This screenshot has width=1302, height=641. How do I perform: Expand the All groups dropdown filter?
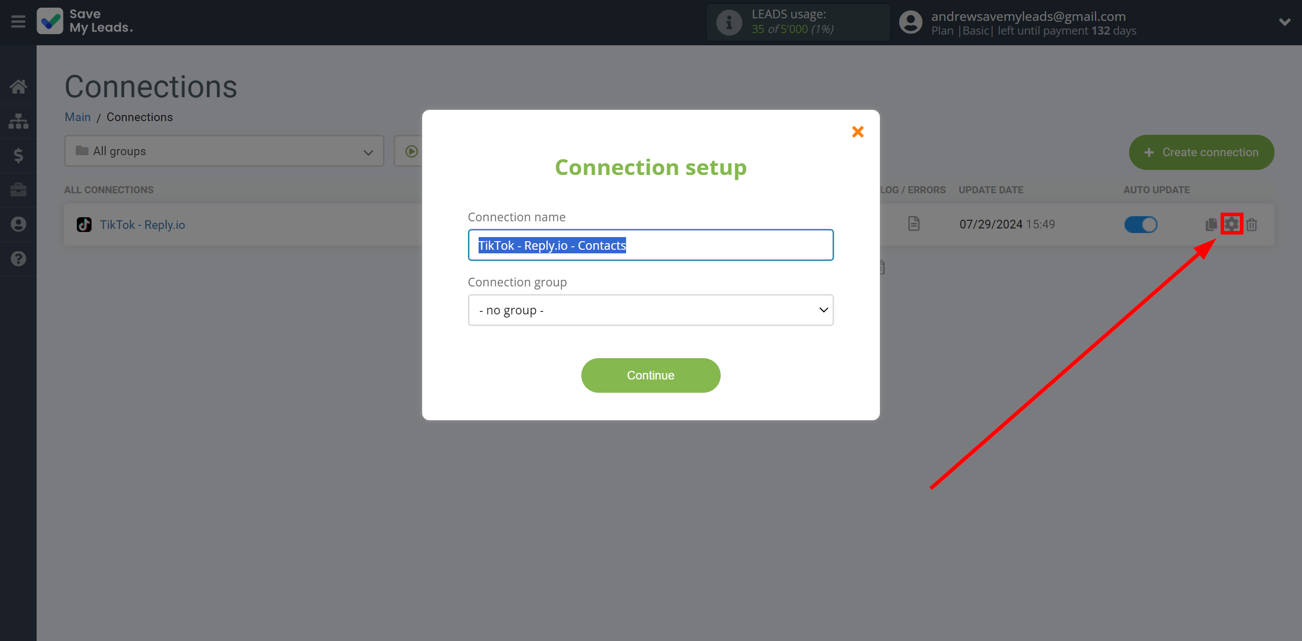coord(222,151)
